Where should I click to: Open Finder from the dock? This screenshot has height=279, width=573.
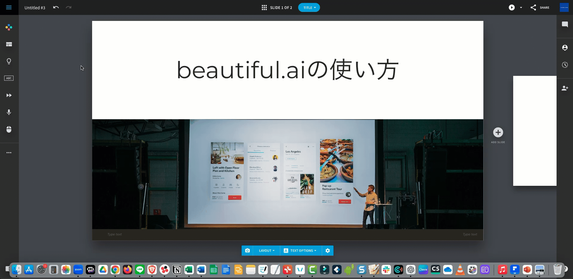click(x=16, y=270)
